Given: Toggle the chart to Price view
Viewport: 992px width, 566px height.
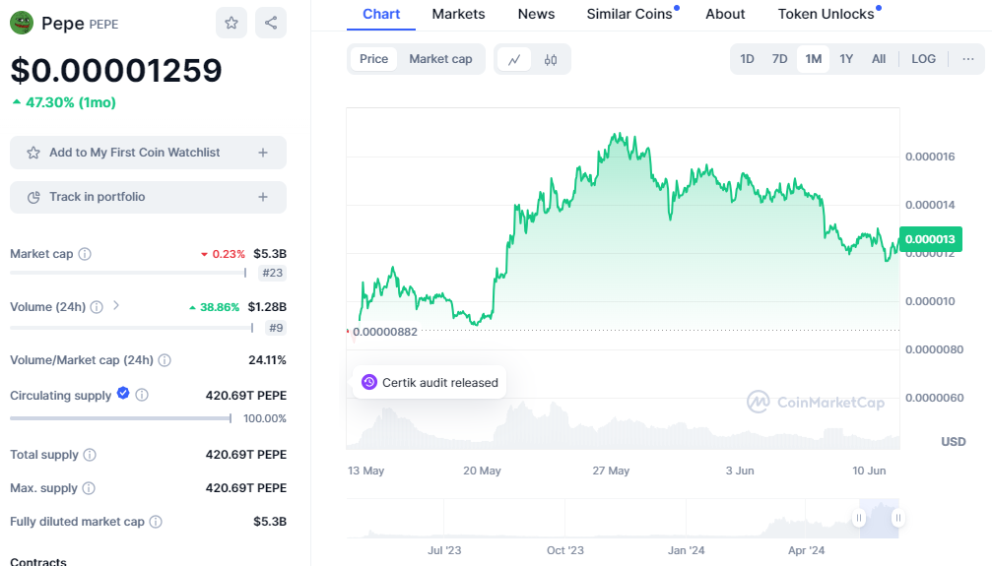Looking at the screenshot, I should point(374,59).
